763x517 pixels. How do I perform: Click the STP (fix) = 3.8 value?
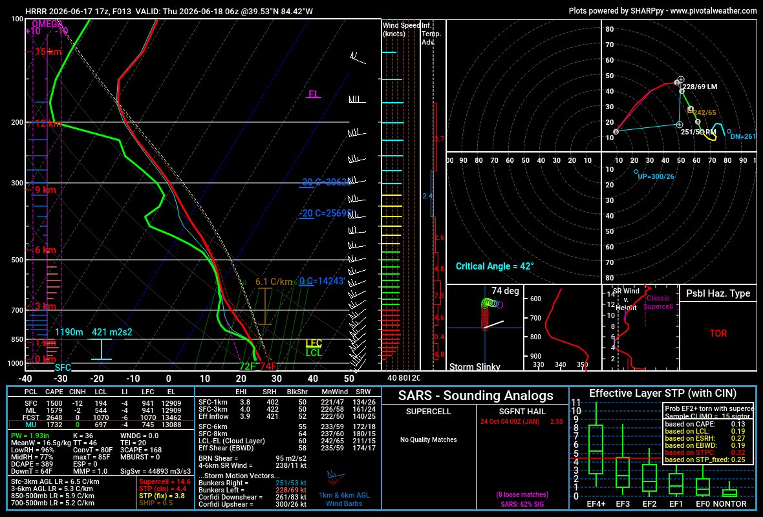pos(162,496)
